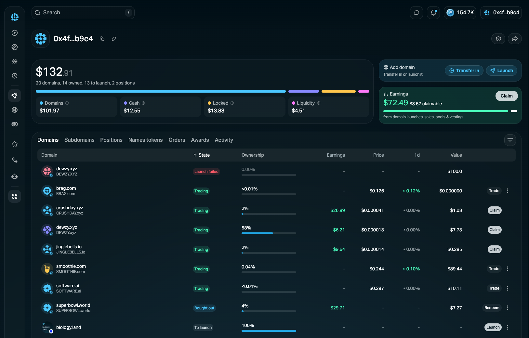Open more options for brag.com row

point(508,191)
